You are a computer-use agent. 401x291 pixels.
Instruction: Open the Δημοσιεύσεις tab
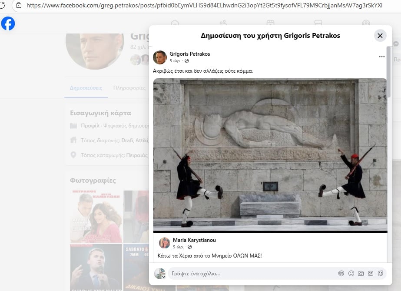86,88
